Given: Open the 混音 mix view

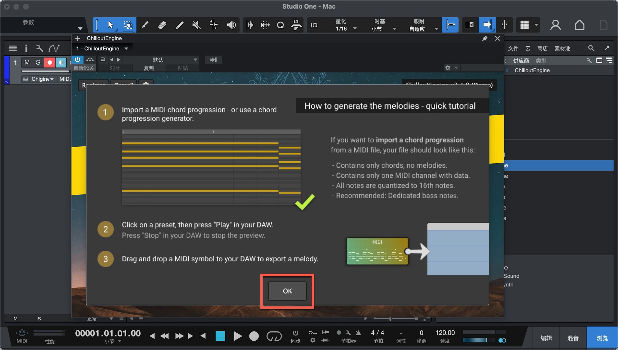Looking at the screenshot, I should click(x=573, y=338).
